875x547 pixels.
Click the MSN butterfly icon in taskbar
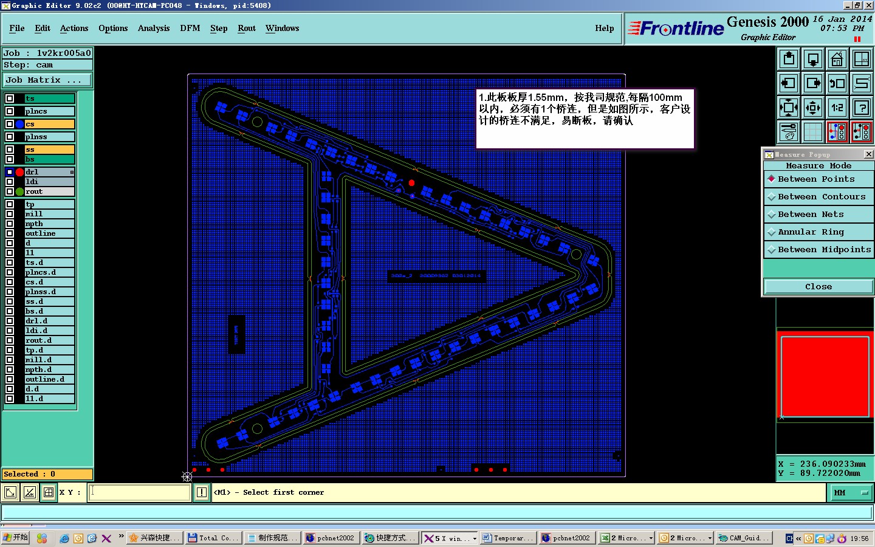[41, 538]
